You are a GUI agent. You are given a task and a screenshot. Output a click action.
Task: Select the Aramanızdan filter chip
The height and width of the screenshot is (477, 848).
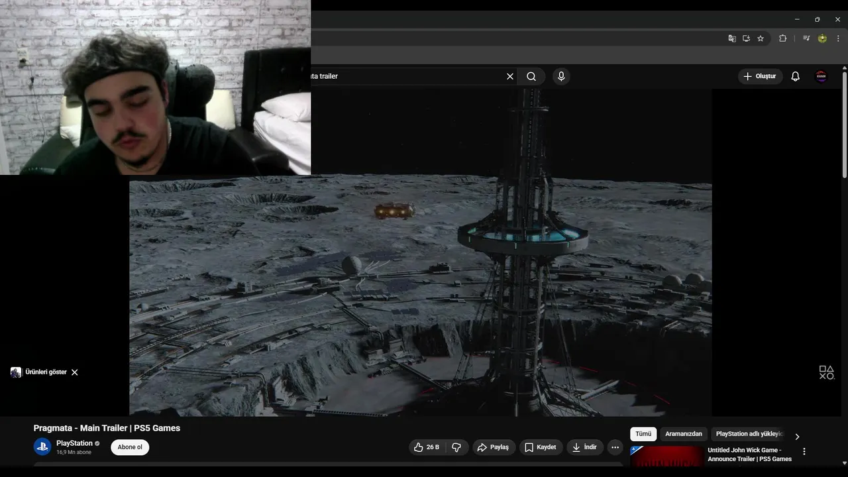click(684, 434)
